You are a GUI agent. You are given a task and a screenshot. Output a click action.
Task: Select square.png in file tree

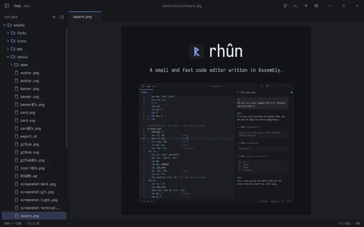tap(34, 216)
